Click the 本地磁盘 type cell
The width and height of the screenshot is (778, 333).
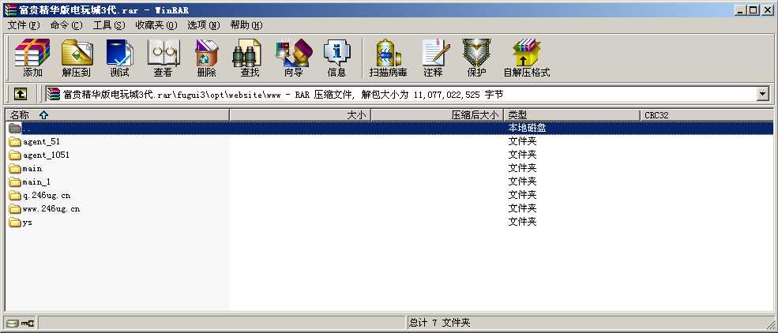coord(527,128)
